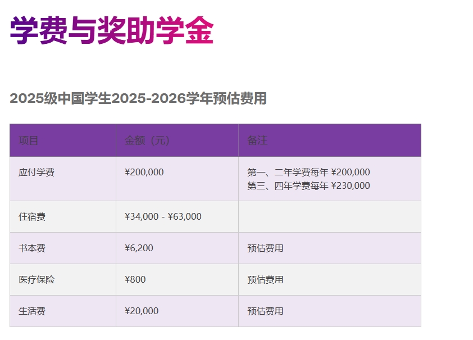Click the 备注 column header
473x340 pixels.
[x=253, y=140]
